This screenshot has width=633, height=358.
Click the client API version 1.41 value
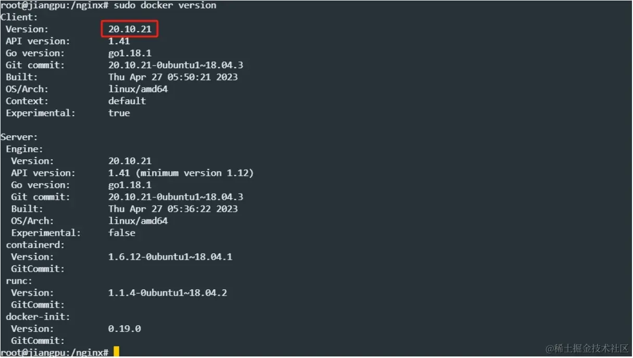click(x=119, y=41)
